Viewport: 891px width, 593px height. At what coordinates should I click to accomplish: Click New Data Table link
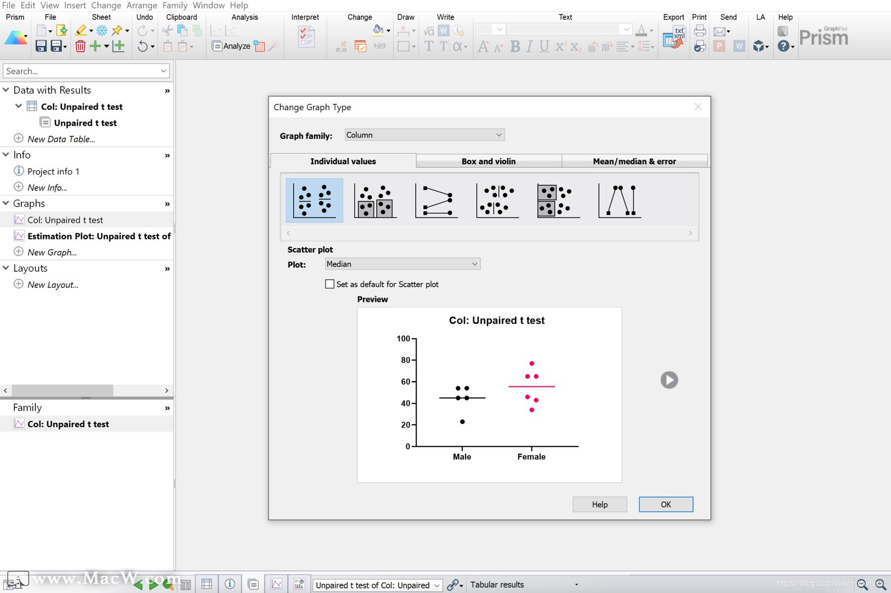click(x=61, y=139)
